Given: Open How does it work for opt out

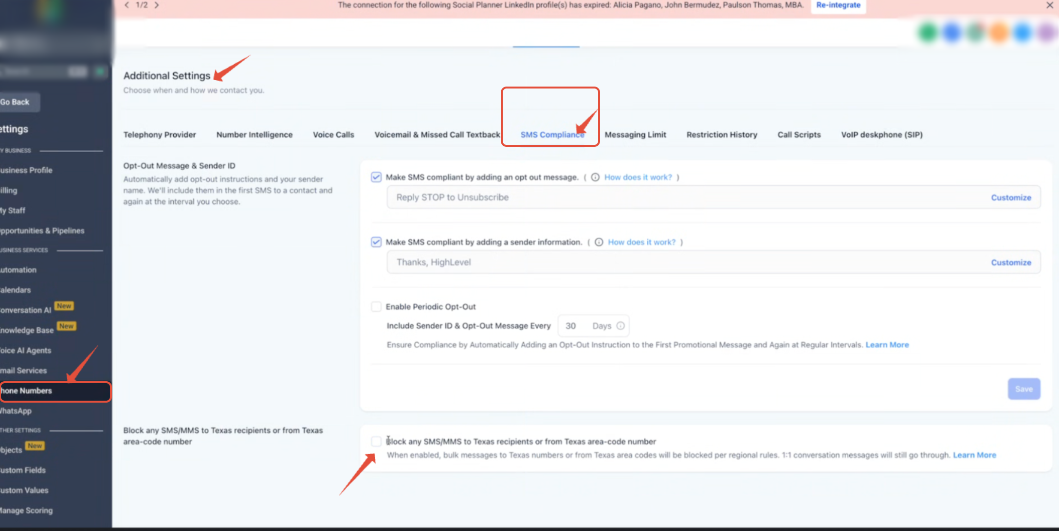Looking at the screenshot, I should pyautogui.click(x=638, y=177).
